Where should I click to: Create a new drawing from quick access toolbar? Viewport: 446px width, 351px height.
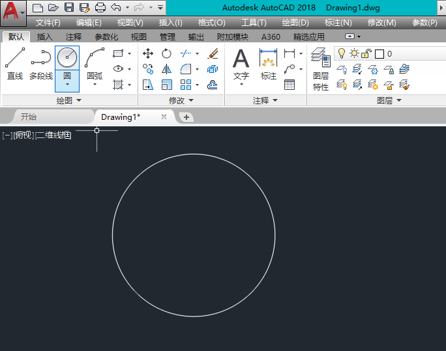37,8
